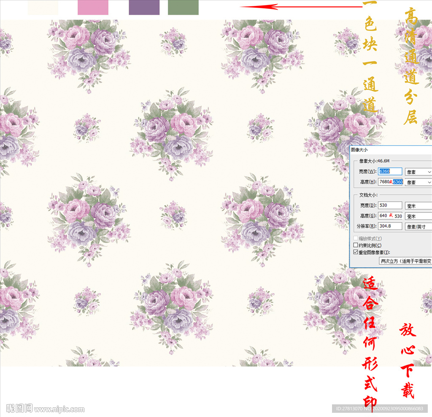Click the document 高度(G) field showing 640

tap(390, 215)
